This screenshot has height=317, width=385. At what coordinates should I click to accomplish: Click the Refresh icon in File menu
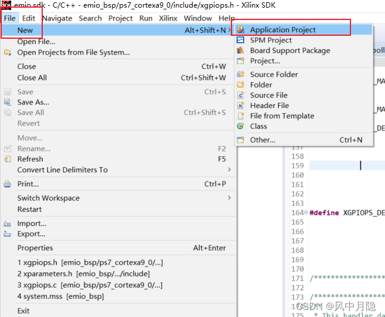(8, 159)
